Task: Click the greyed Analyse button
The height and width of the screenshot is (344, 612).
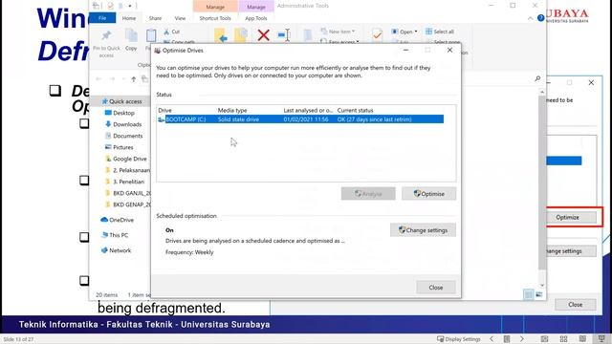Action: 368,194
